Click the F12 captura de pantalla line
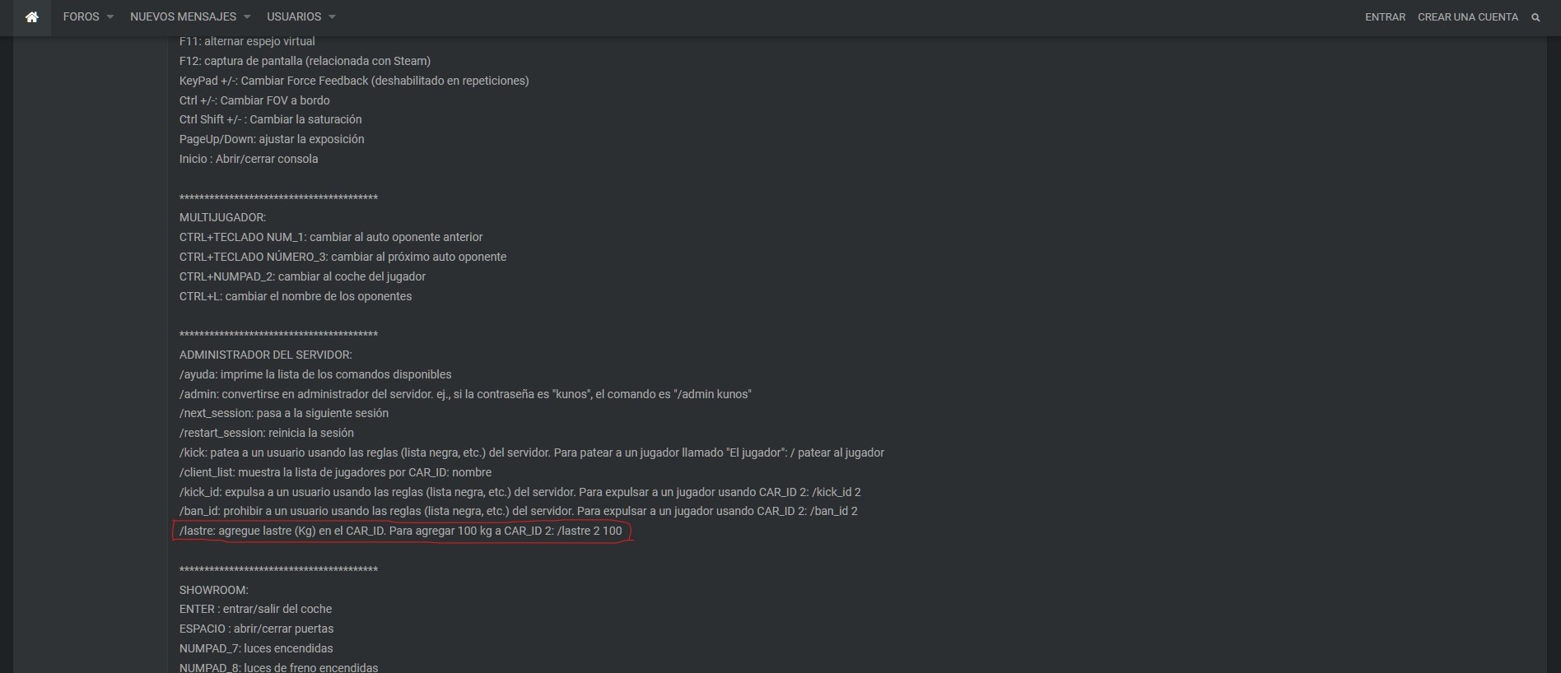The height and width of the screenshot is (673, 1561). click(x=305, y=61)
